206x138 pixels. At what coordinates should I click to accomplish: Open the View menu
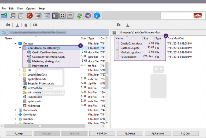[20, 9]
